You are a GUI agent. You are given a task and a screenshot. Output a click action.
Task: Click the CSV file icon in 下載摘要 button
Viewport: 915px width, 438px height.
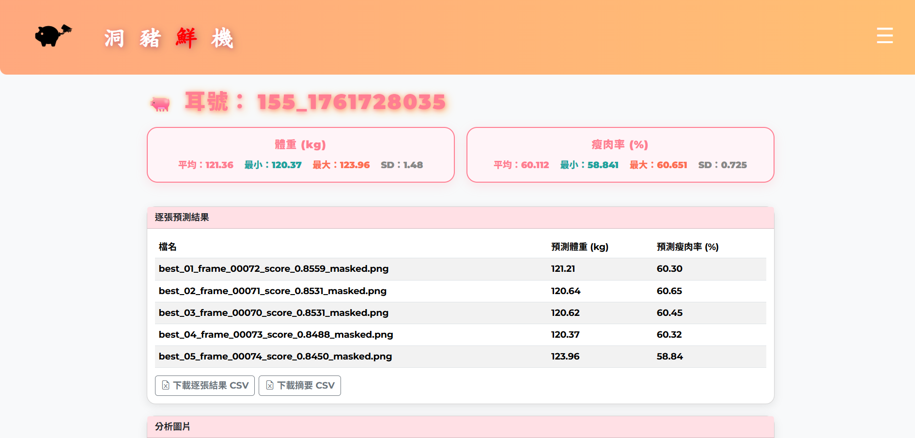coord(270,386)
